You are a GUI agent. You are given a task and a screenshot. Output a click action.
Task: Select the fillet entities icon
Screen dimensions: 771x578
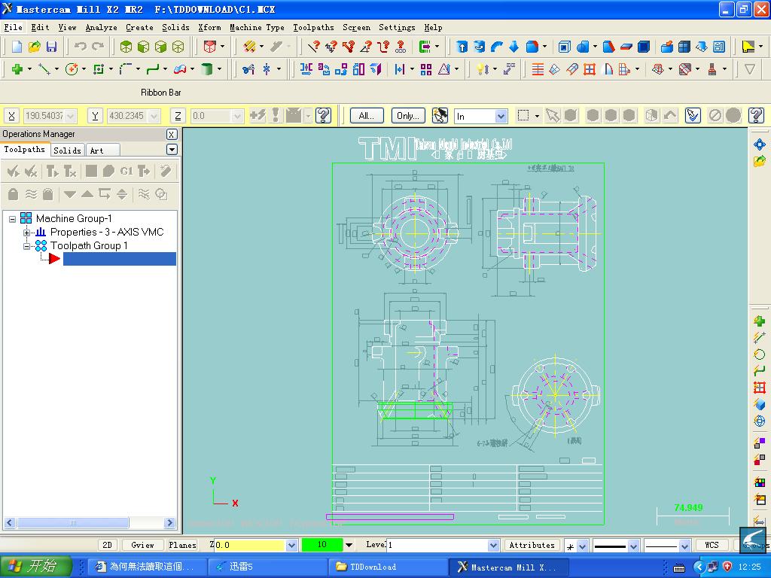pyautogui.click(x=126, y=69)
